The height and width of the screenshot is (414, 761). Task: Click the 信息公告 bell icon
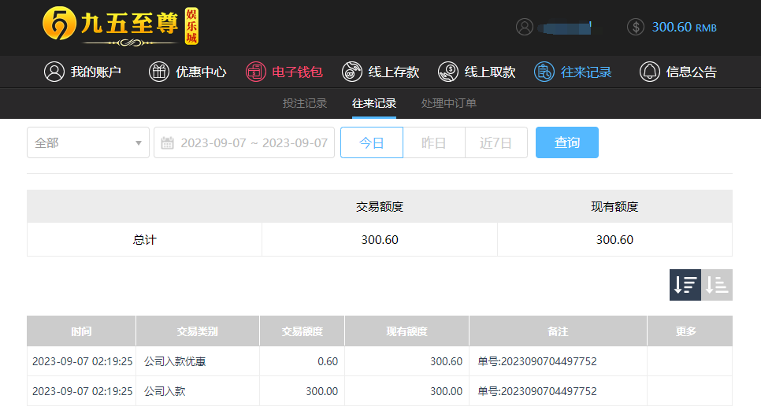click(649, 72)
